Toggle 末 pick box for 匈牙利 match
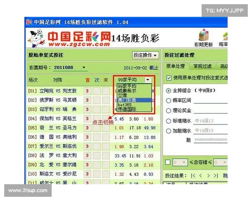The height and width of the screenshot is (201, 252). pyautogui.click(x=106, y=109)
